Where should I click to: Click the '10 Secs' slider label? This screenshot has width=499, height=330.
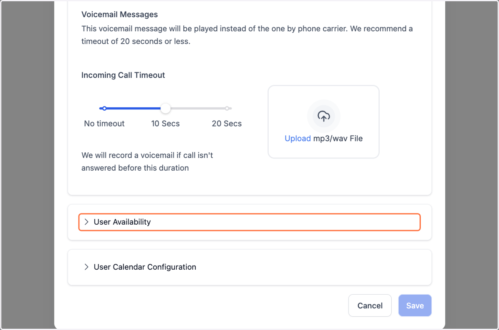(x=166, y=124)
